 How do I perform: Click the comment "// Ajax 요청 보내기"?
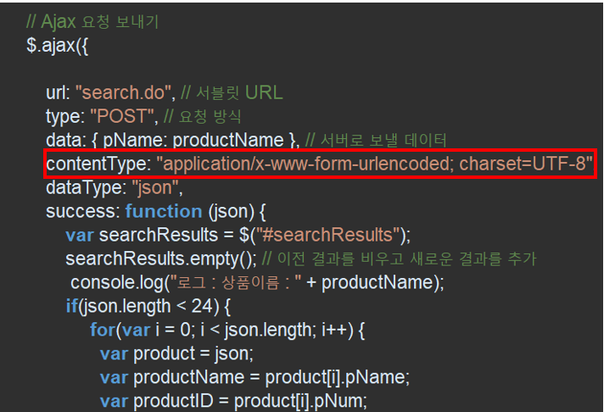click(x=92, y=22)
